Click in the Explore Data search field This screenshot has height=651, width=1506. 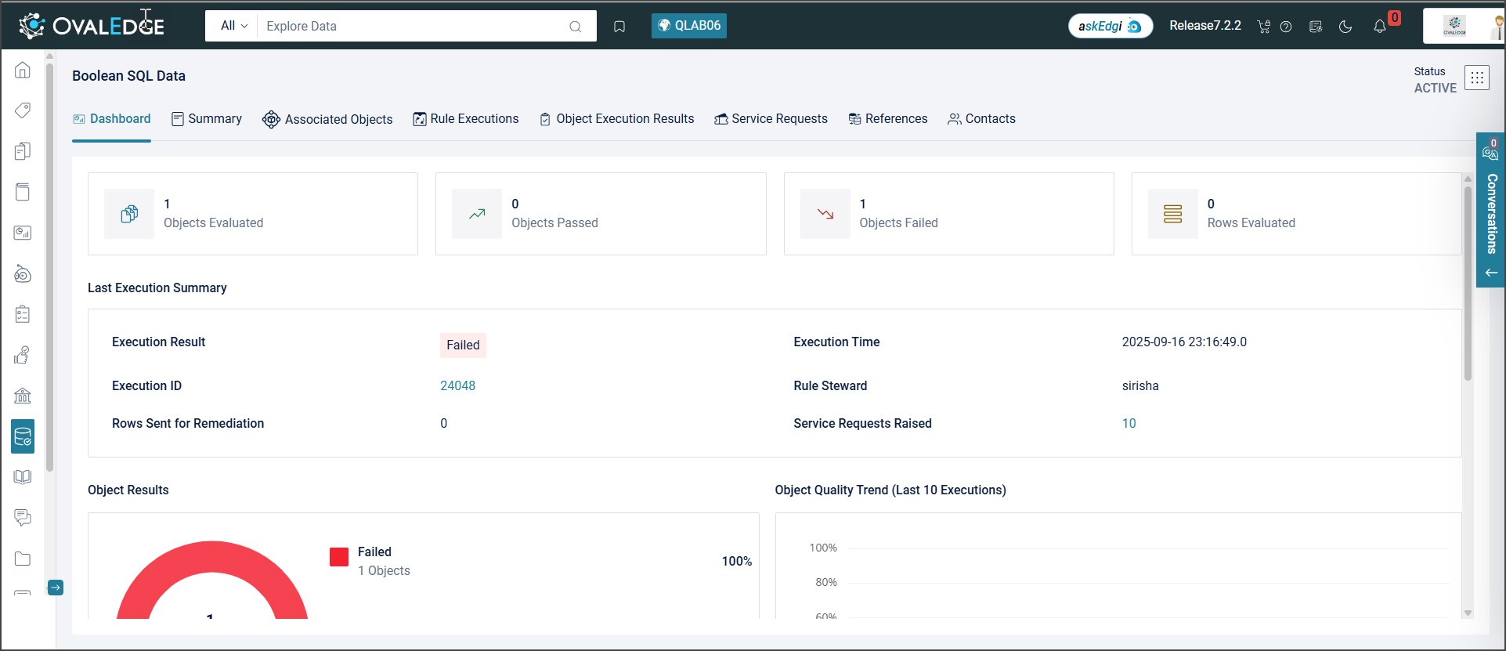pyautogui.click(x=415, y=26)
